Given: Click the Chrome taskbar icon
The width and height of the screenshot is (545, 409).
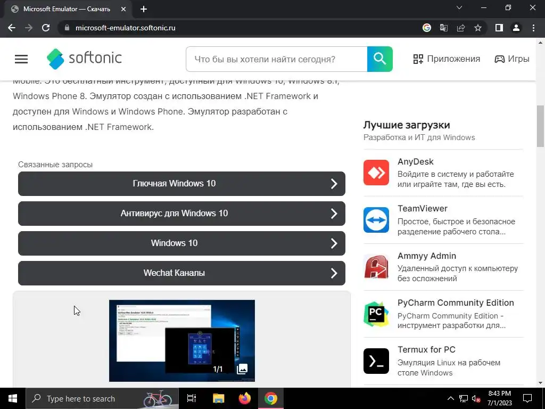Looking at the screenshot, I should 271,398.
